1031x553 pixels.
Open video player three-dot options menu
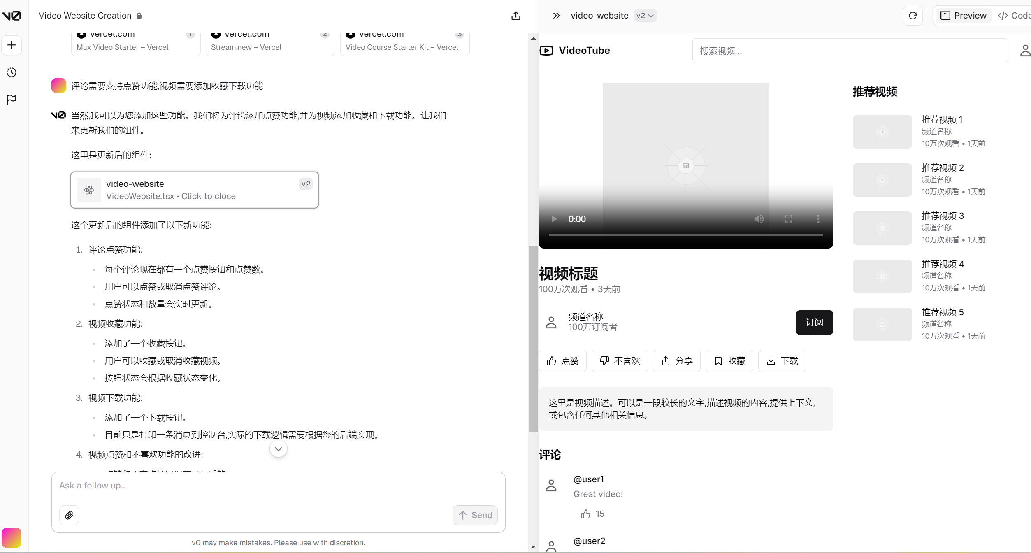coord(818,219)
